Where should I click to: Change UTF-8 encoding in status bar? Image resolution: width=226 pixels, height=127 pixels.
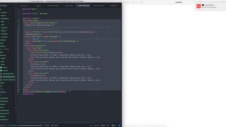pyautogui.click(x=96, y=126)
